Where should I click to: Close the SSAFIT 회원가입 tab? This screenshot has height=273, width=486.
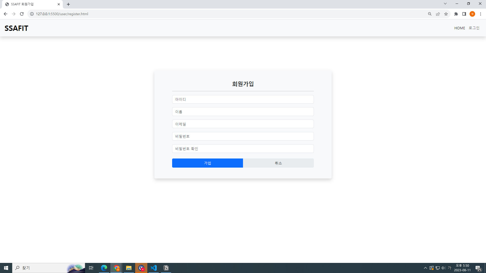59,4
